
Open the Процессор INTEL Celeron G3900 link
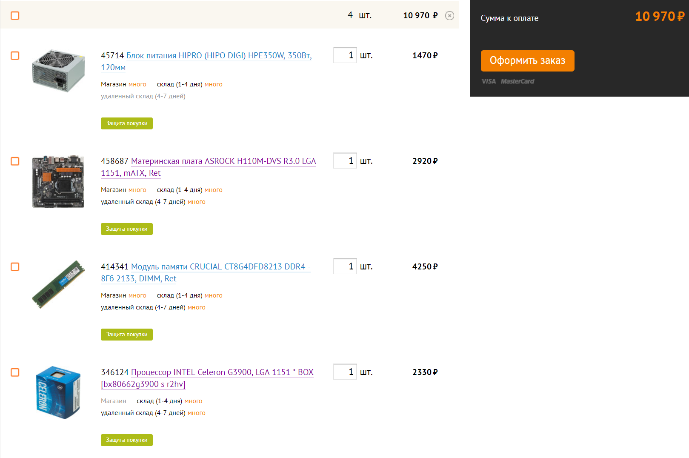point(222,372)
